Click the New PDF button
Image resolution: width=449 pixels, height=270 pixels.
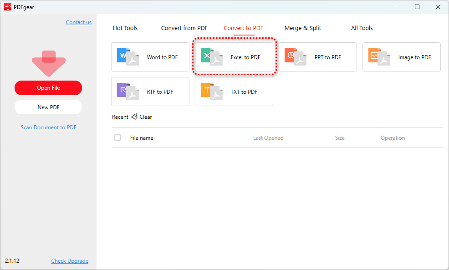point(48,107)
